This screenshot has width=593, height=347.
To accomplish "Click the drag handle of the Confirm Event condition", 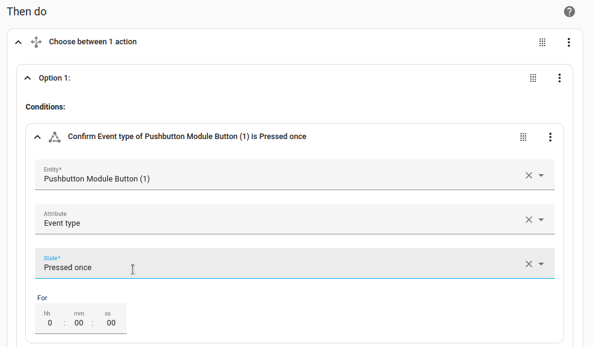I will pyautogui.click(x=523, y=137).
